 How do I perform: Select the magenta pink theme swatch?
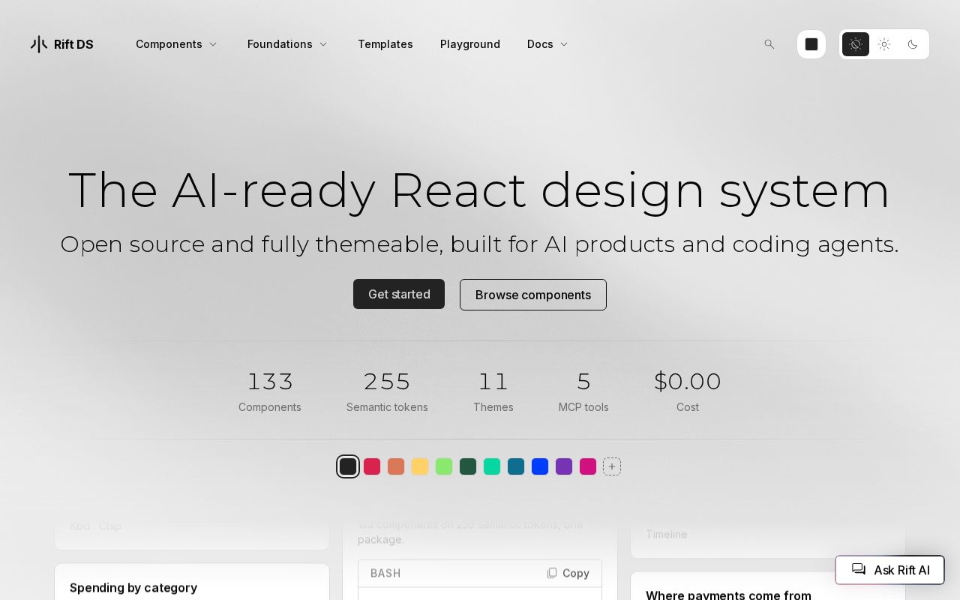(x=588, y=466)
